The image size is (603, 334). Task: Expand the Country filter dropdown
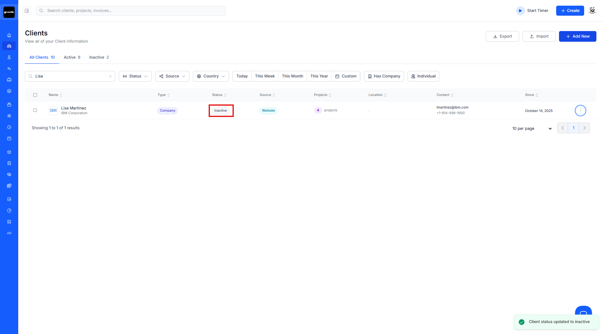(x=211, y=76)
